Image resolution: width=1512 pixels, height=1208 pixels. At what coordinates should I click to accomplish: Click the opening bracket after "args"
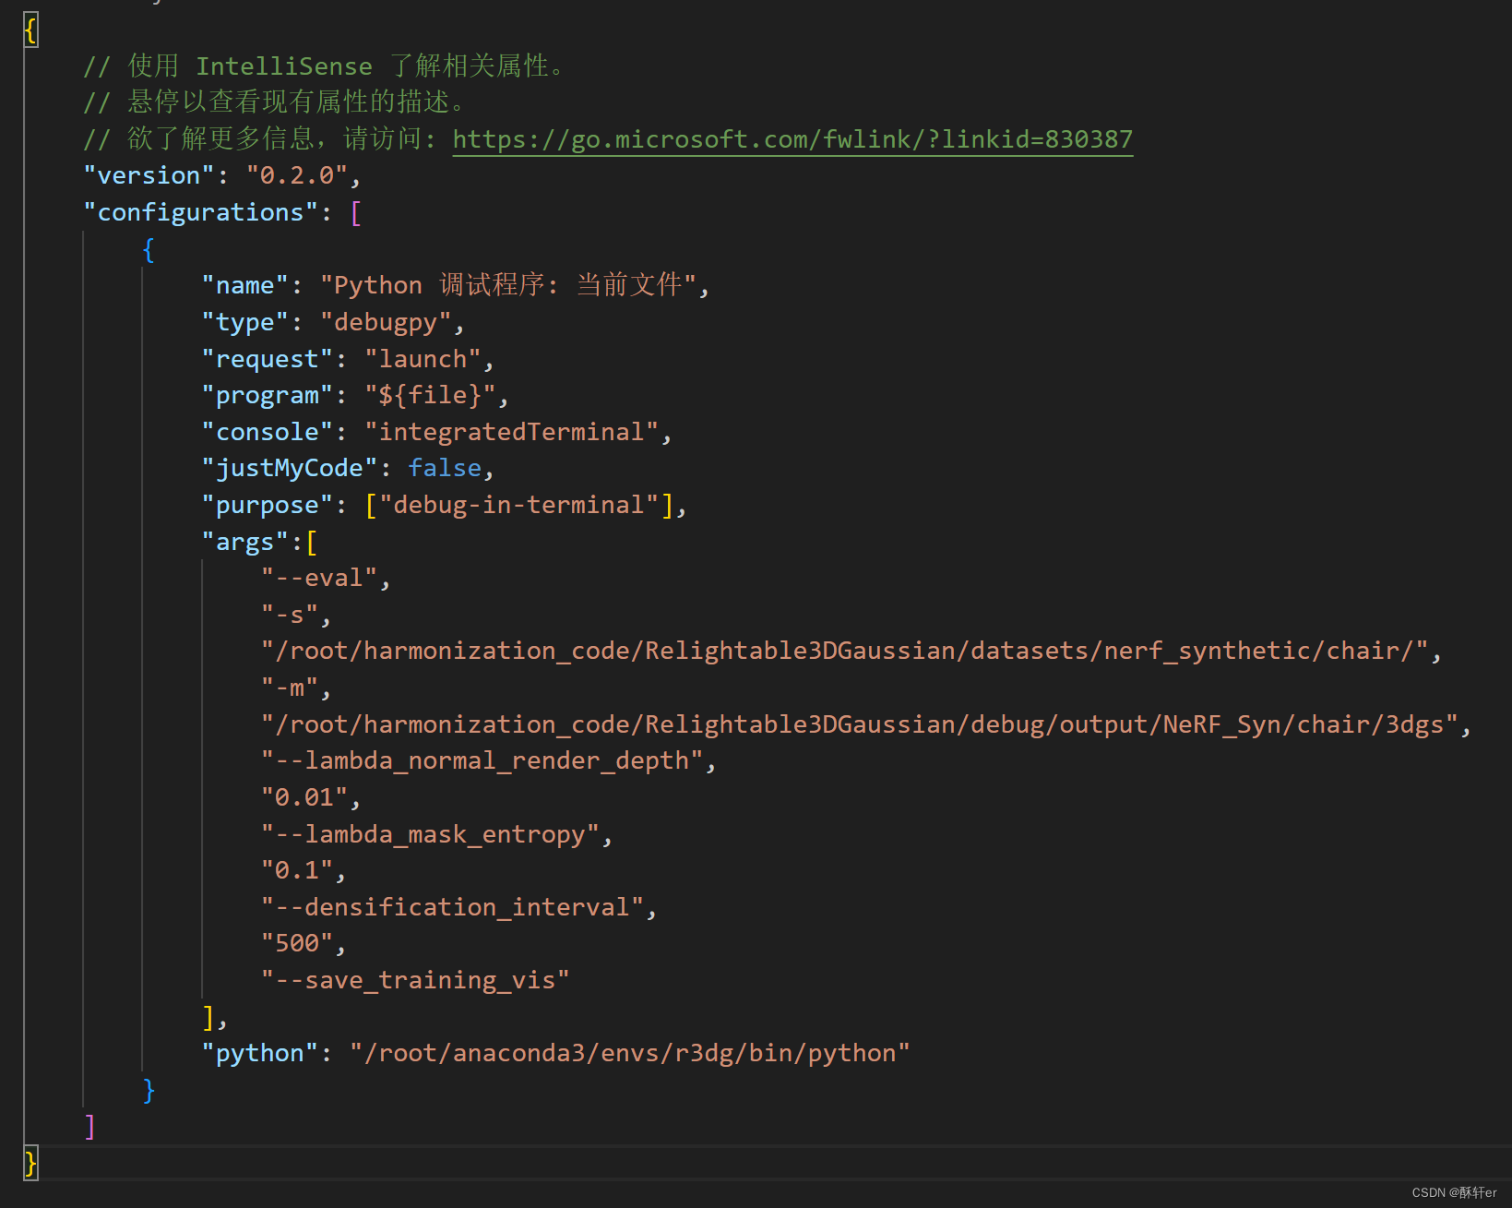tap(312, 542)
